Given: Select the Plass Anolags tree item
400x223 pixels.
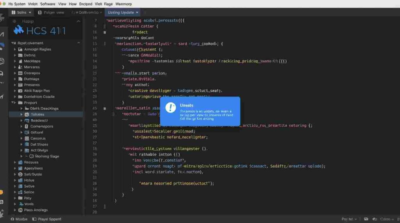Looking at the screenshot, I should 36,210.
